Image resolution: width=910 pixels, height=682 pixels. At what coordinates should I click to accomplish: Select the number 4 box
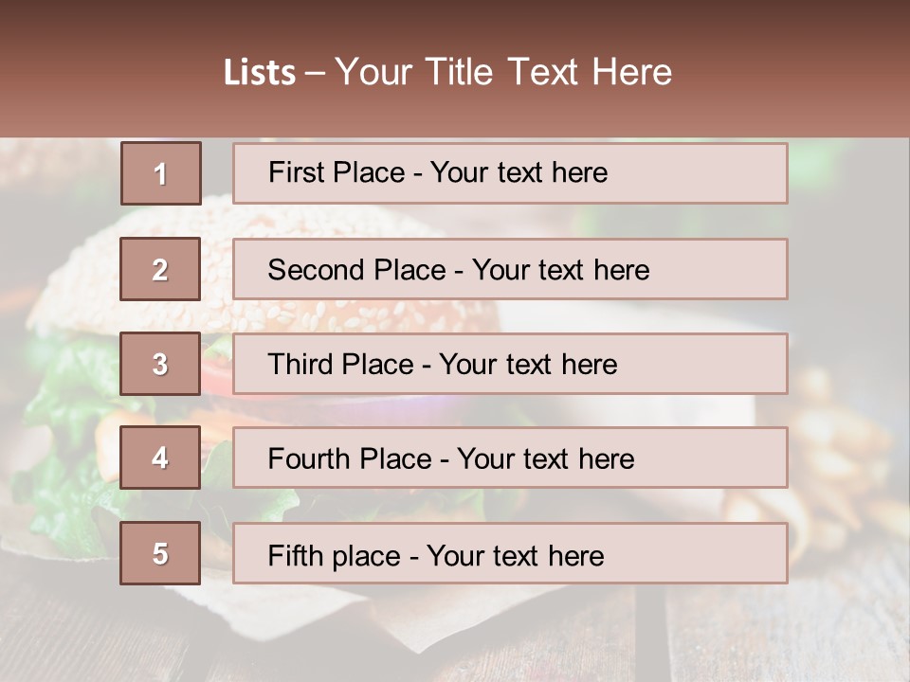pos(160,458)
